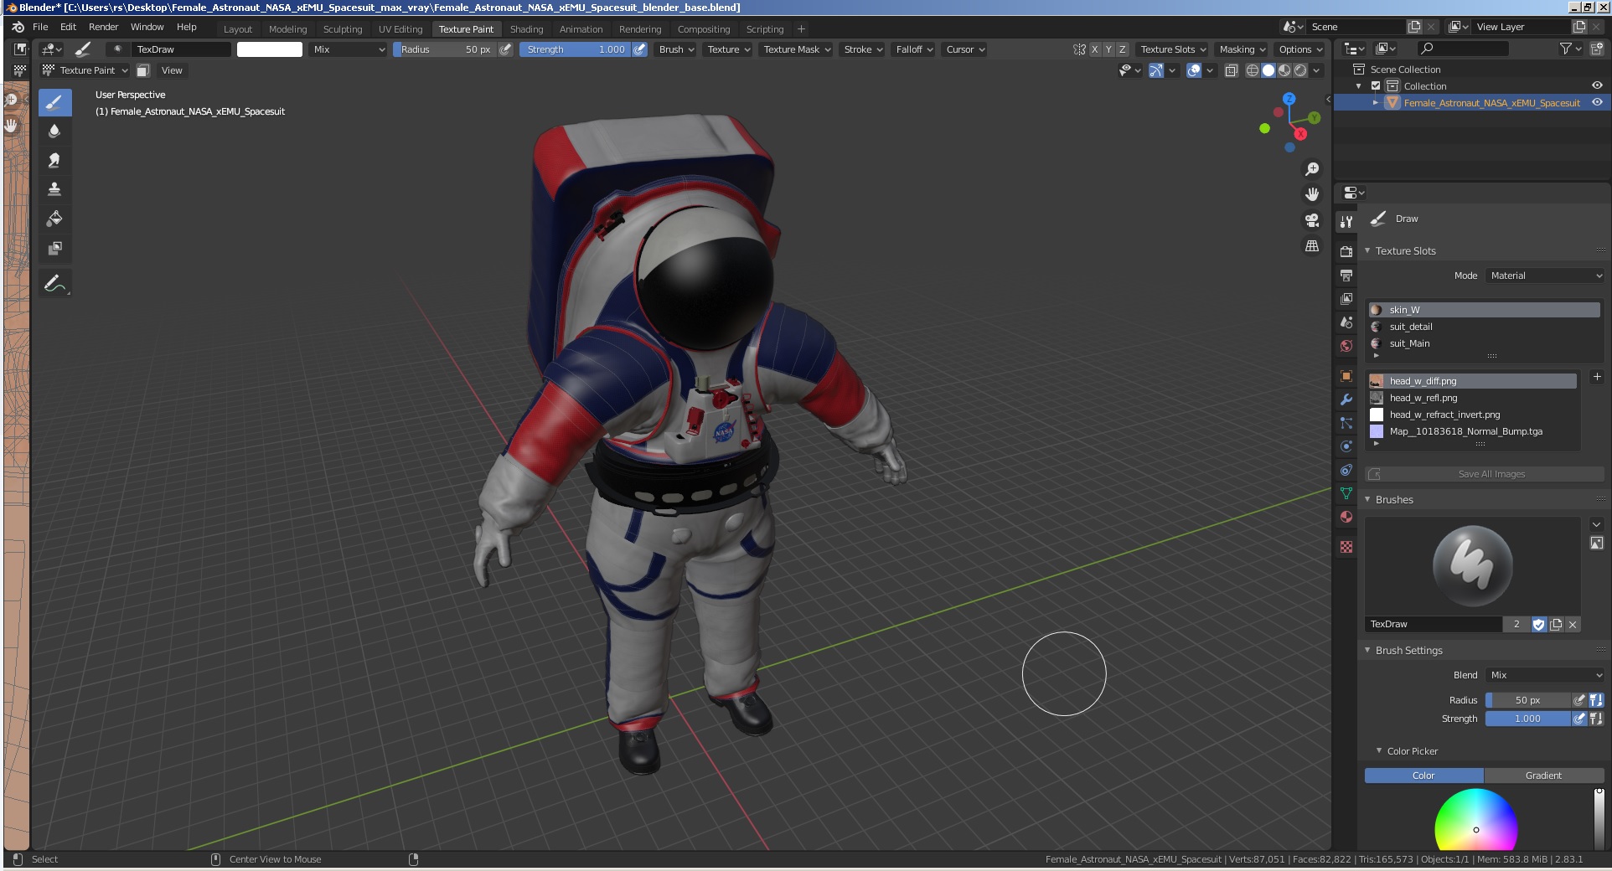Click the viewport zoom magnifier icon
Screen dimensions: 1612x871
[x=1312, y=169]
